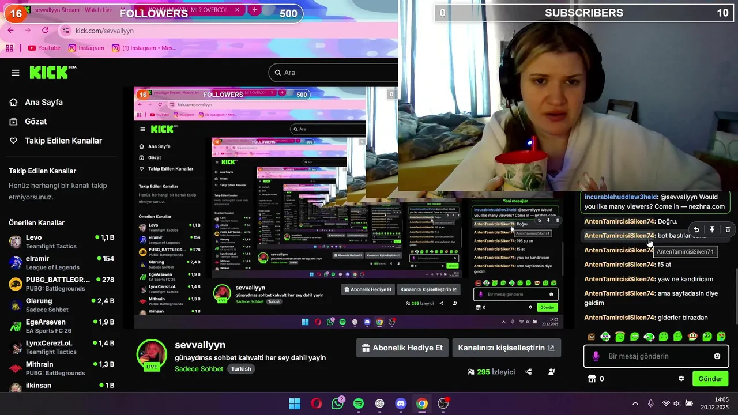The width and height of the screenshot is (738, 415).
Task: Open Chrome from the taskbar
Action: tap(422, 403)
